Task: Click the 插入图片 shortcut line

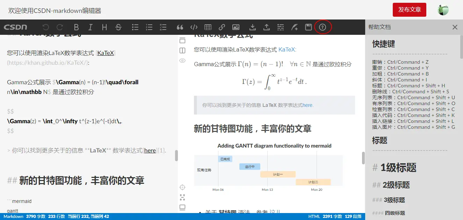Action: click(414, 127)
